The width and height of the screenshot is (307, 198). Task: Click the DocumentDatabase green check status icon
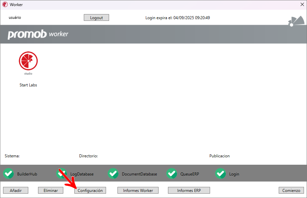(x=113, y=173)
